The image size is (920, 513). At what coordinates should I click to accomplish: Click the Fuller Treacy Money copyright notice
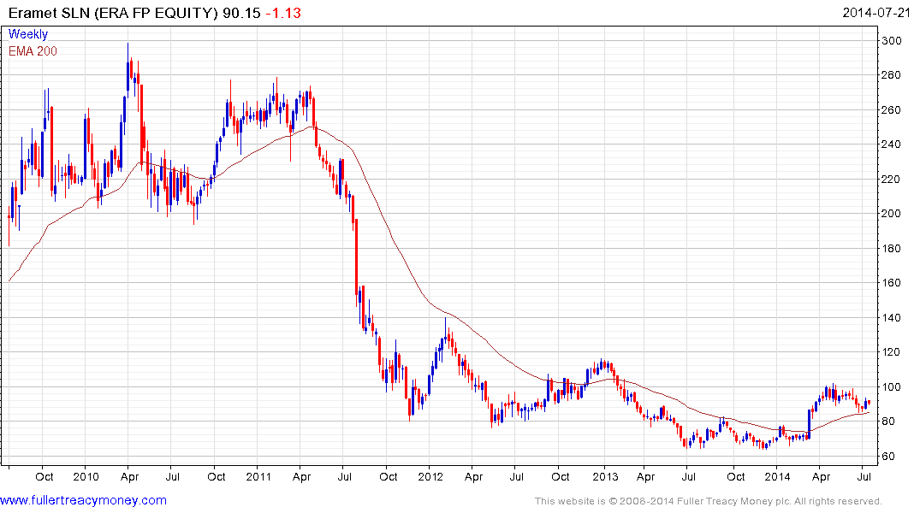[709, 501]
